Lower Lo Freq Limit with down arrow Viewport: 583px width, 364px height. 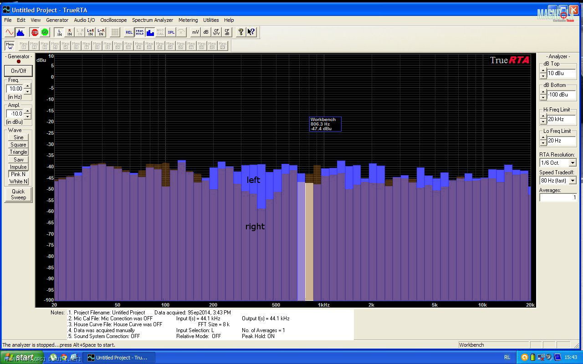coord(543,143)
